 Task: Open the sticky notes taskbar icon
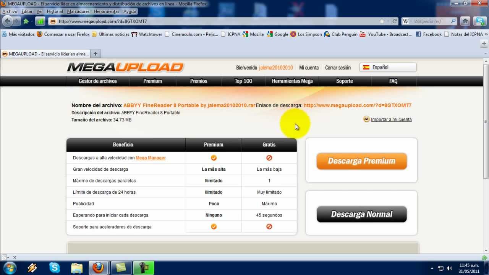(121, 268)
